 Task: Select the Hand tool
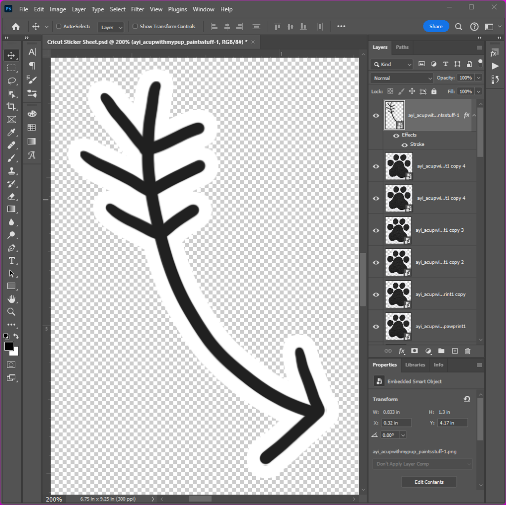click(11, 299)
